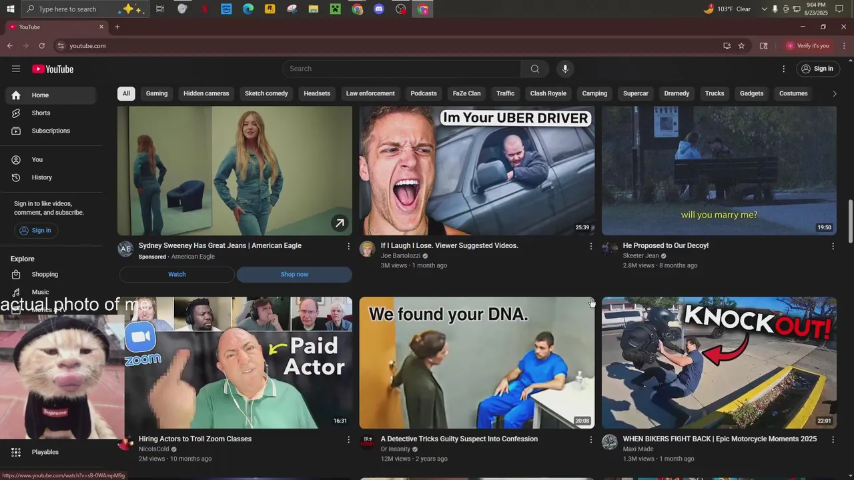Open the YouTube hamburger guide menu
The width and height of the screenshot is (854, 480).
[16, 69]
